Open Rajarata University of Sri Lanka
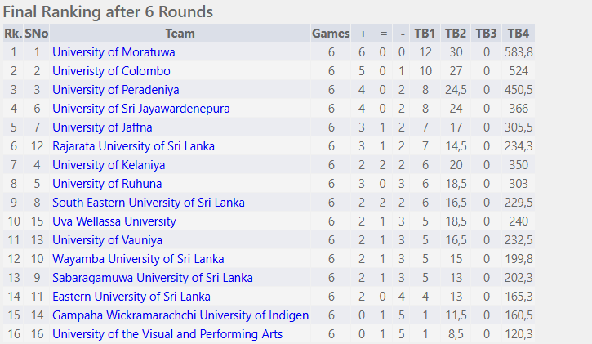This screenshot has width=592, height=344. [133, 146]
